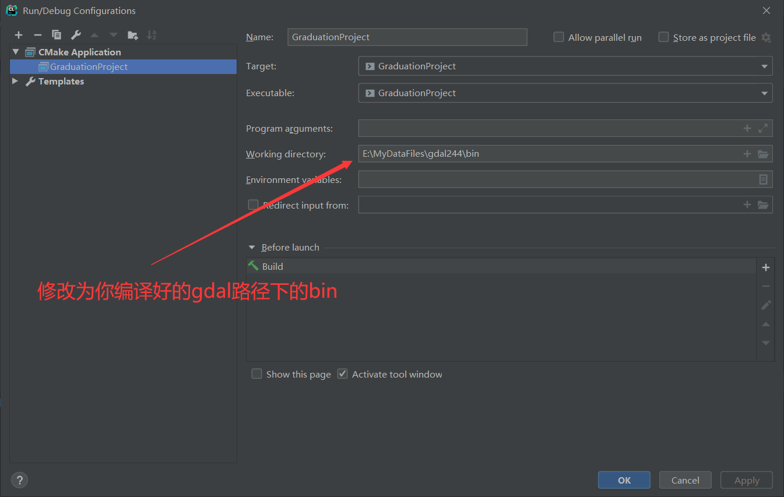Click the Cancel button
The width and height of the screenshot is (784, 497).
click(x=685, y=480)
